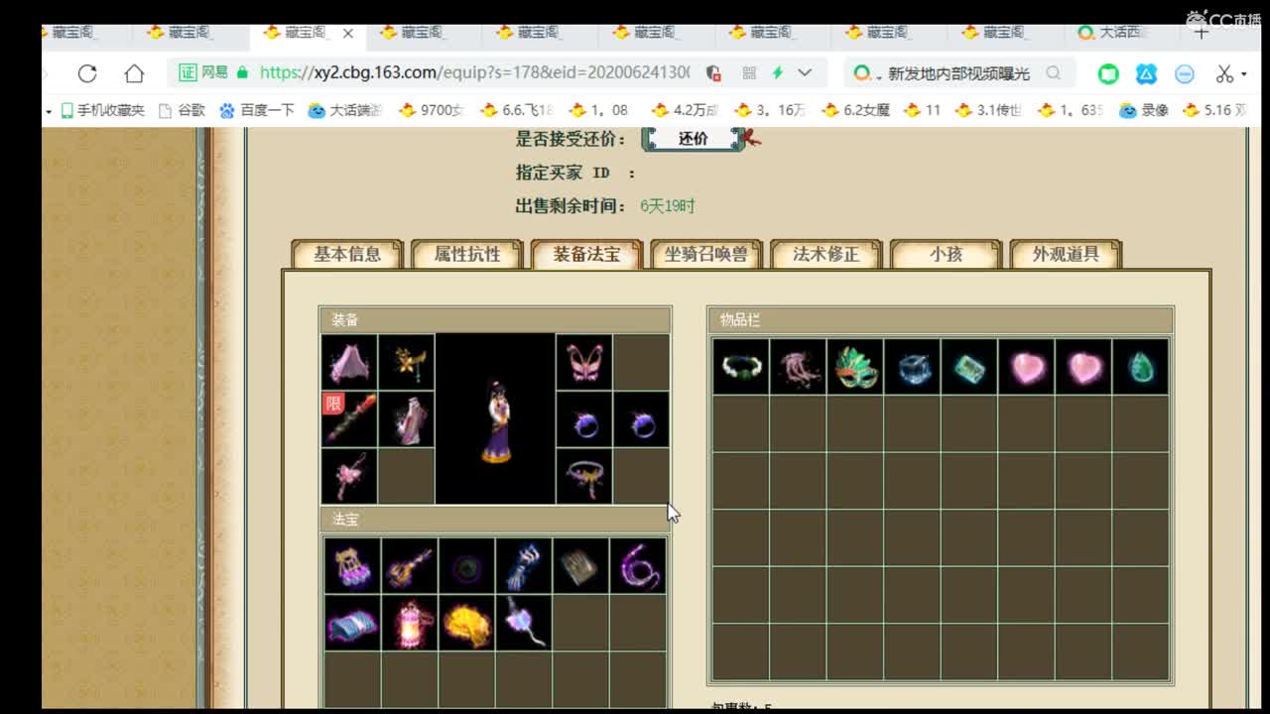Click the white wreath item in inventory

[x=740, y=367]
